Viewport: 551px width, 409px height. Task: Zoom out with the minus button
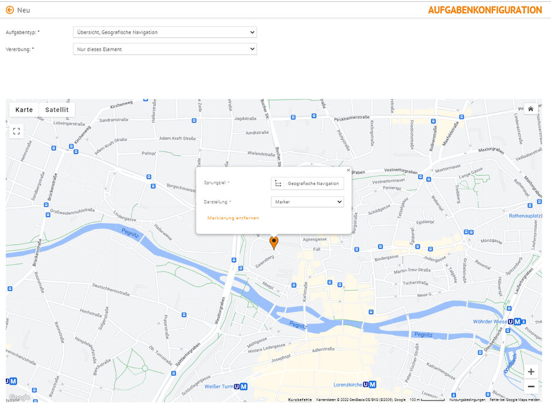(x=530, y=386)
